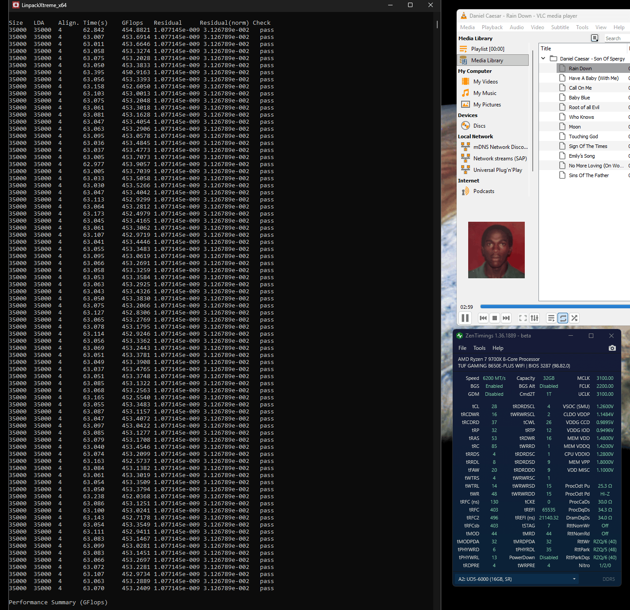Collapse the Daniel Caesar - Son Of Spergy folder
Screen dimensions: 630x610
[x=543, y=58]
